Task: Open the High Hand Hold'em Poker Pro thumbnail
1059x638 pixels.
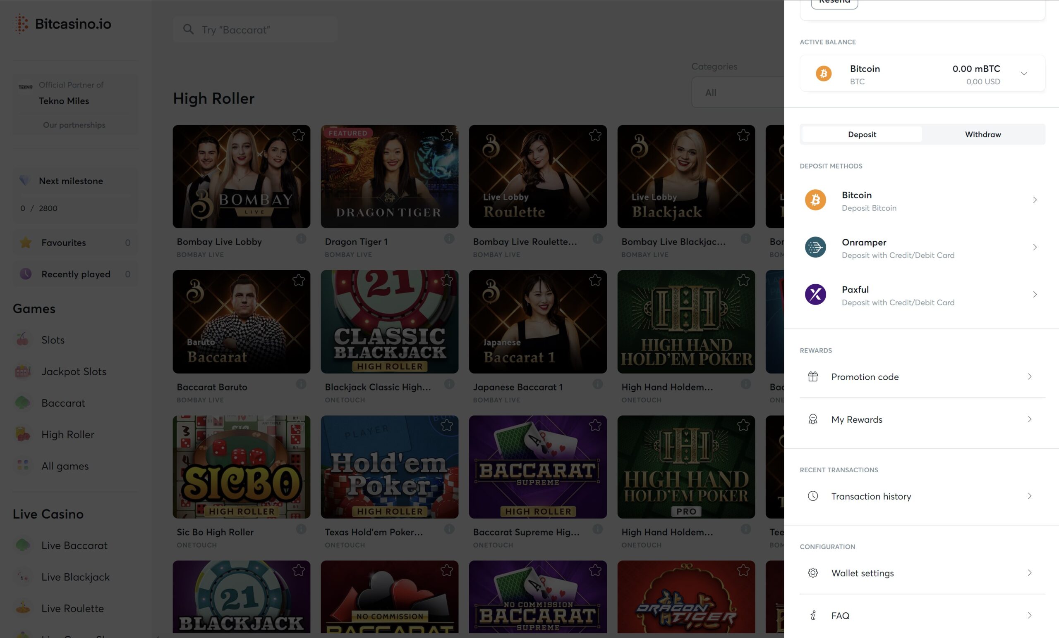Action: (686, 467)
